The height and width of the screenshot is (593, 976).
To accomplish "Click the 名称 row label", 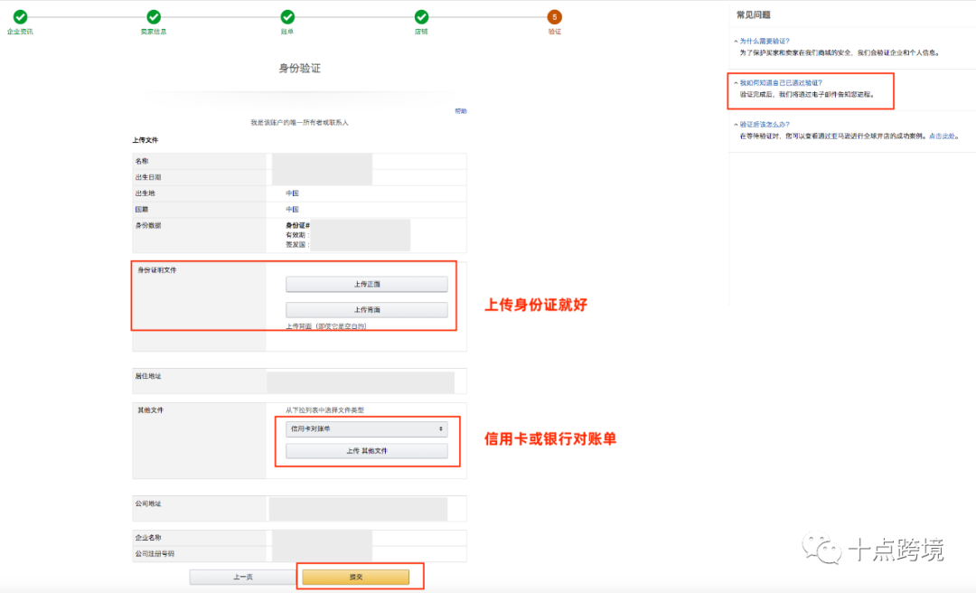I will [x=142, y=161].
